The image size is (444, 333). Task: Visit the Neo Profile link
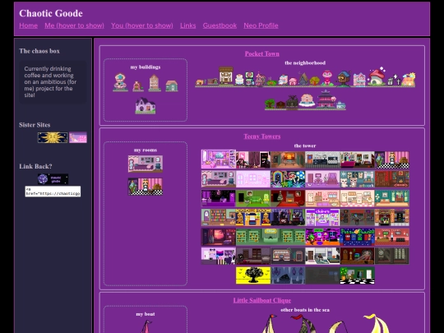pyautogui.click(x=261, y=25)
